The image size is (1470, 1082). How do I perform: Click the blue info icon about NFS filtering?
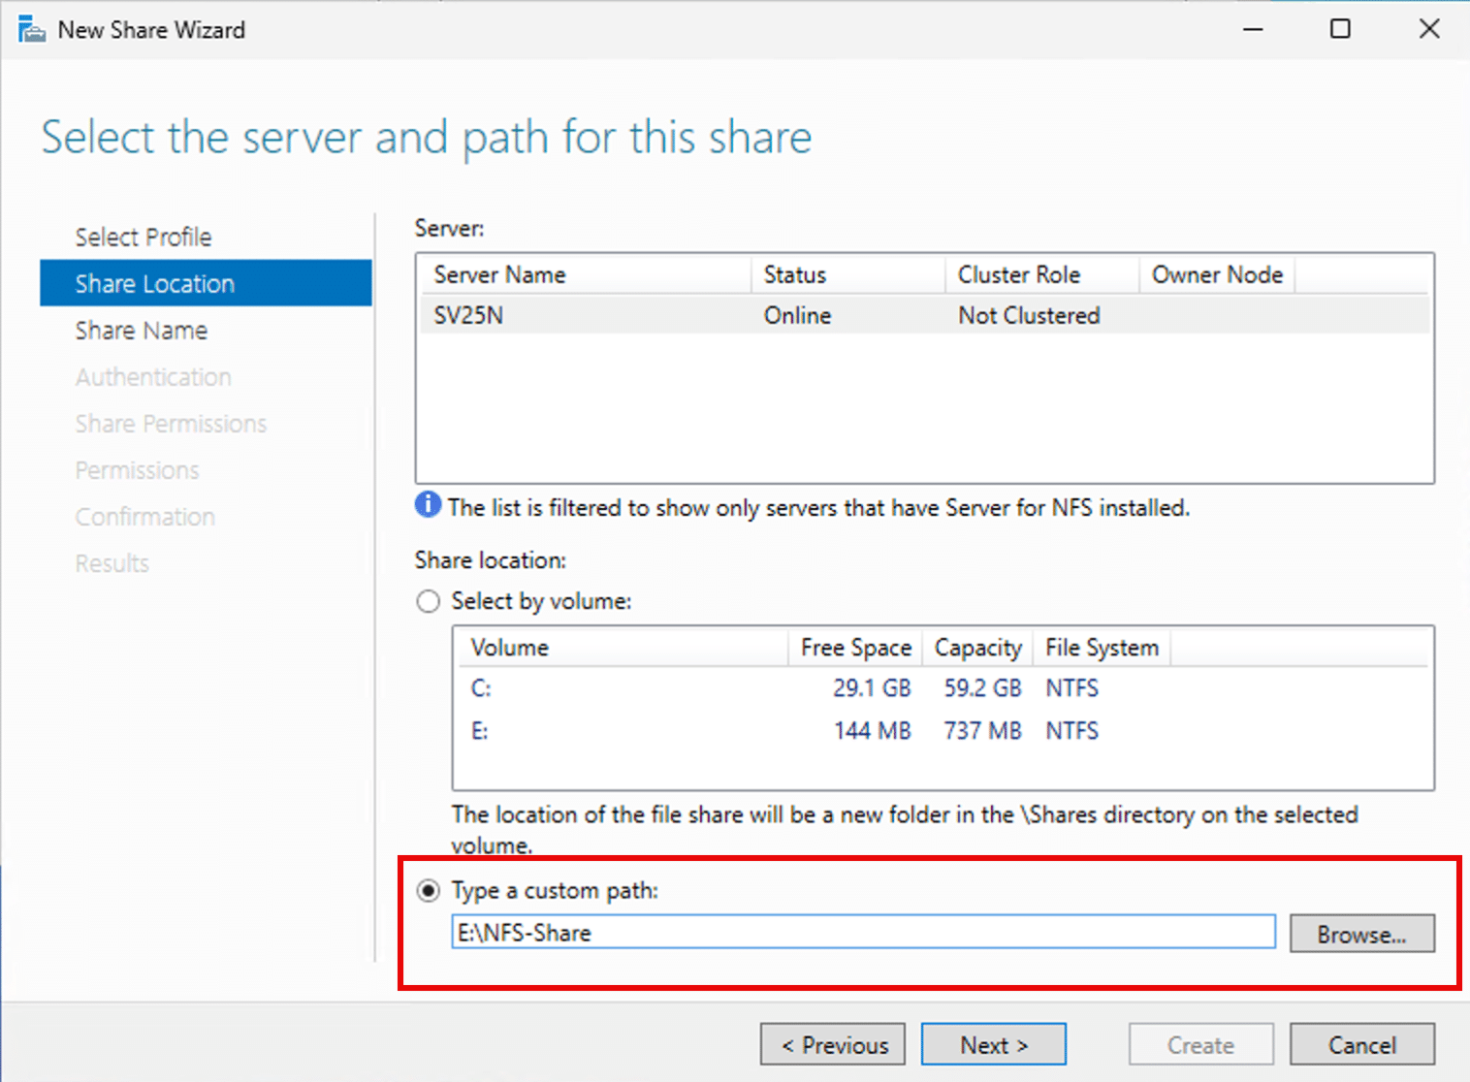427,505
